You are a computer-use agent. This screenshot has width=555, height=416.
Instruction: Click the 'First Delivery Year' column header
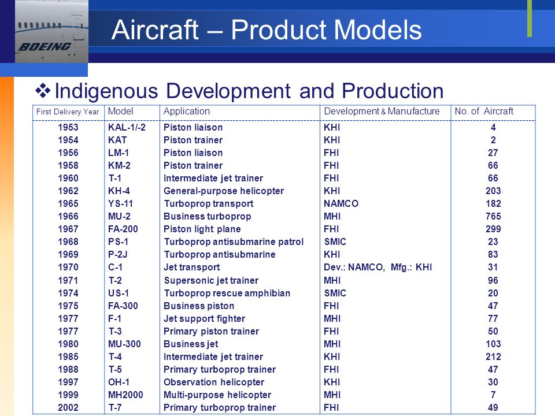(68, 112)
